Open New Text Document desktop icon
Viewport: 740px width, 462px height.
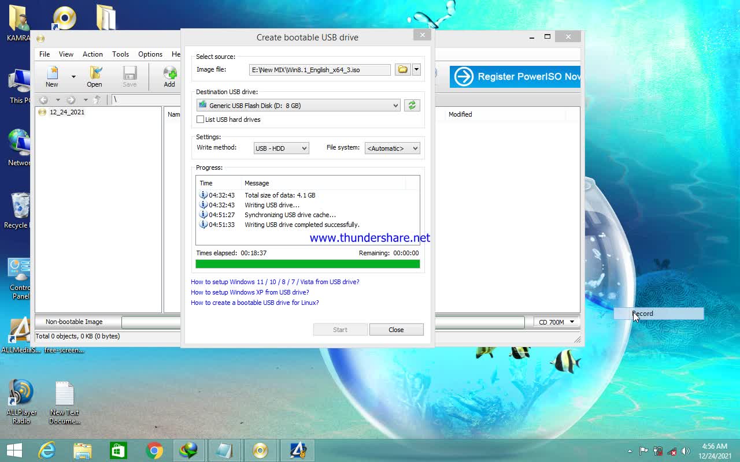pyautogui.click(x=64, y=403)
